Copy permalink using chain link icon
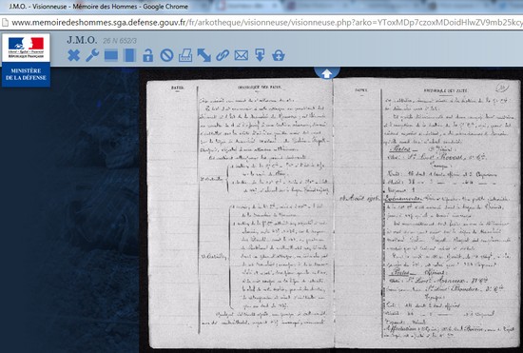Image resolution: width=523 pixels, height=353 pixels. coord(223,55)
